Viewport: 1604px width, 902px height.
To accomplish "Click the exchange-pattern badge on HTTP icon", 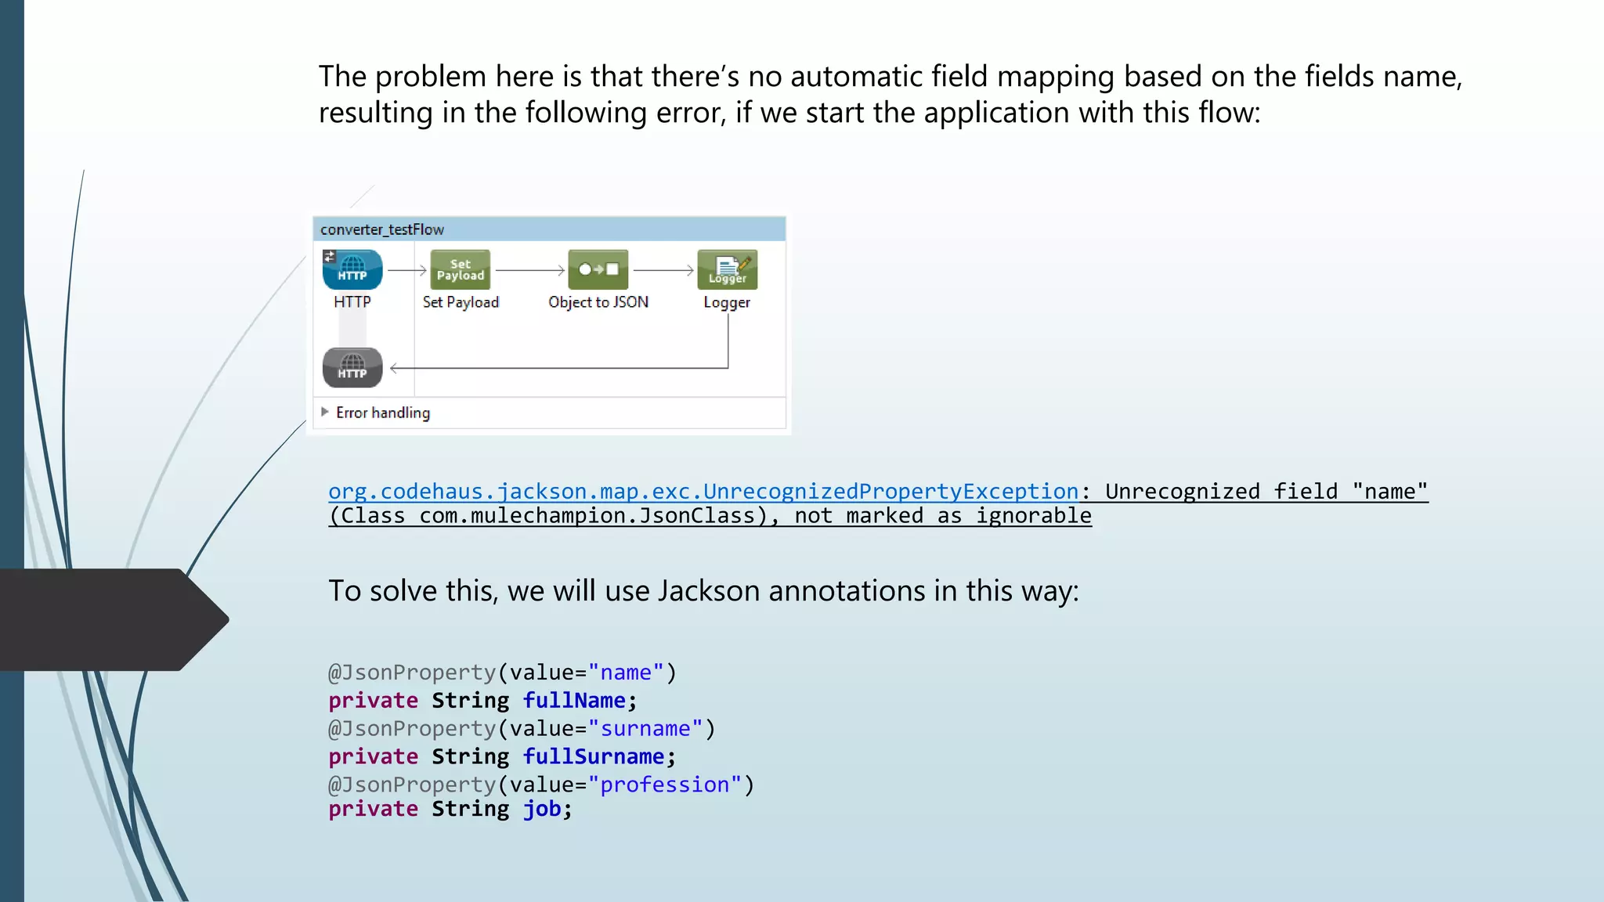I will coord(330,257).
